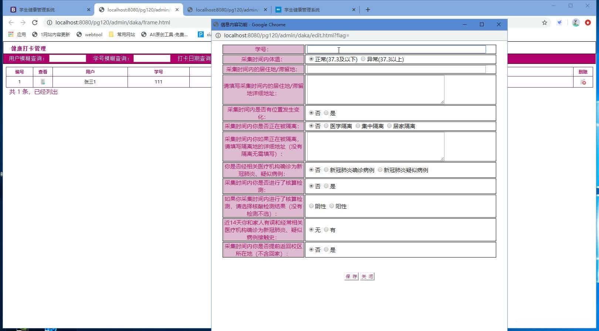This screenshot has height=331, width=599.
Task: Open the 常用网站 bookmark folder
Action: pyautogui.click(x=122, y=34)
